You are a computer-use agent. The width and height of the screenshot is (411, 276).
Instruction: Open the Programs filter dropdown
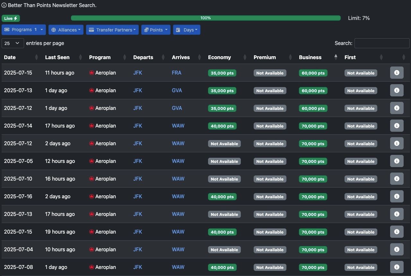tap(24, 30)
